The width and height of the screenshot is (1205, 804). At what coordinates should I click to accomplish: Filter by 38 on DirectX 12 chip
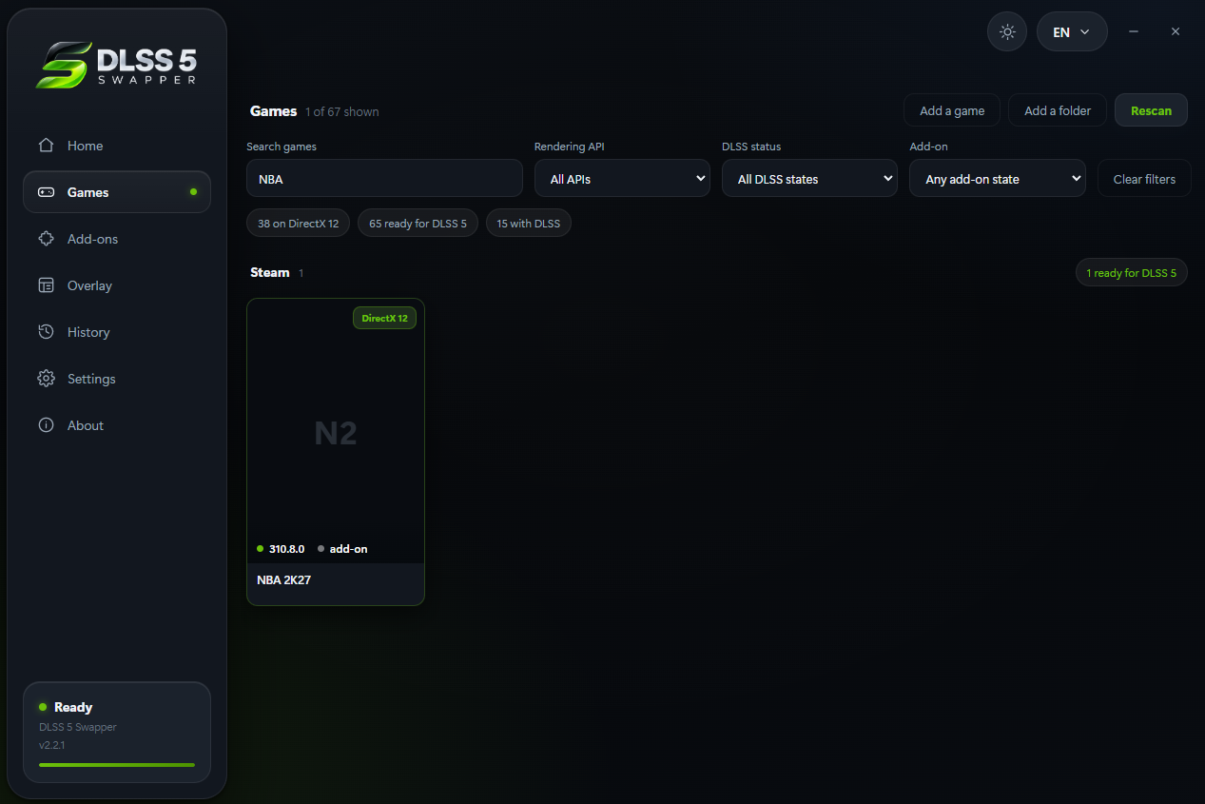298,224
